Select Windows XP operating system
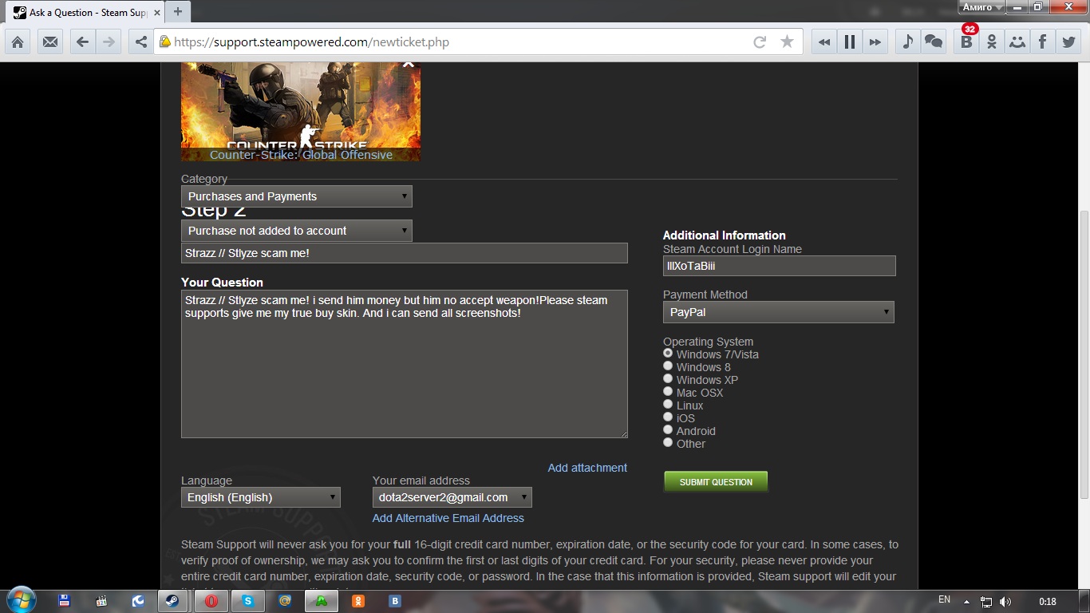The height and width of the screenshot is (613, 1090). click(x=668, y=379)
